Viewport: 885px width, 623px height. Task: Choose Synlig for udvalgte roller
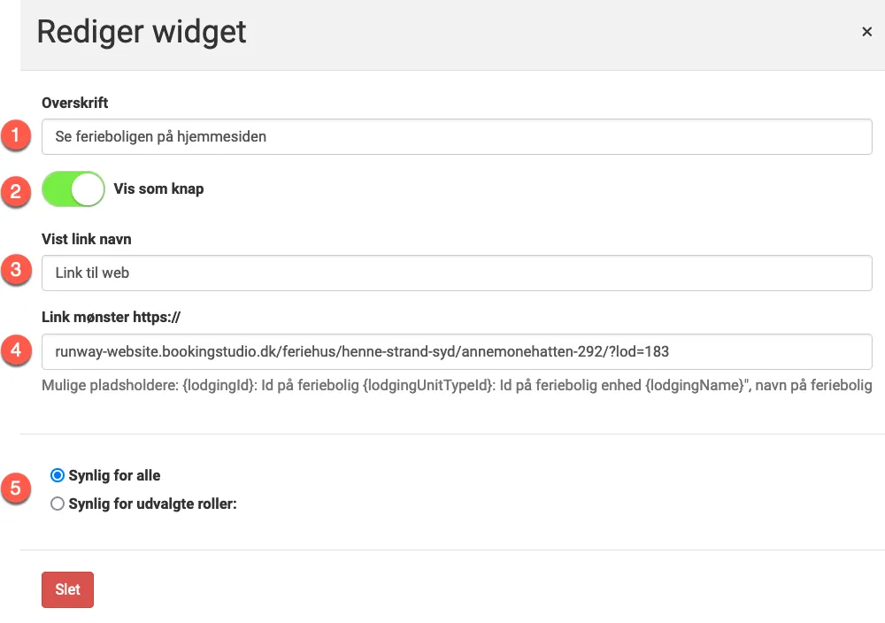[x=57, y=504]
